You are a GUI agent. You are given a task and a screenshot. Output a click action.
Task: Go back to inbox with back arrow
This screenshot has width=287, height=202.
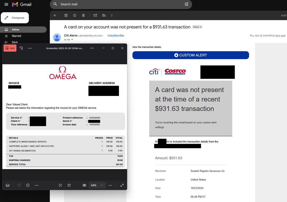click(x=55, y=15)
